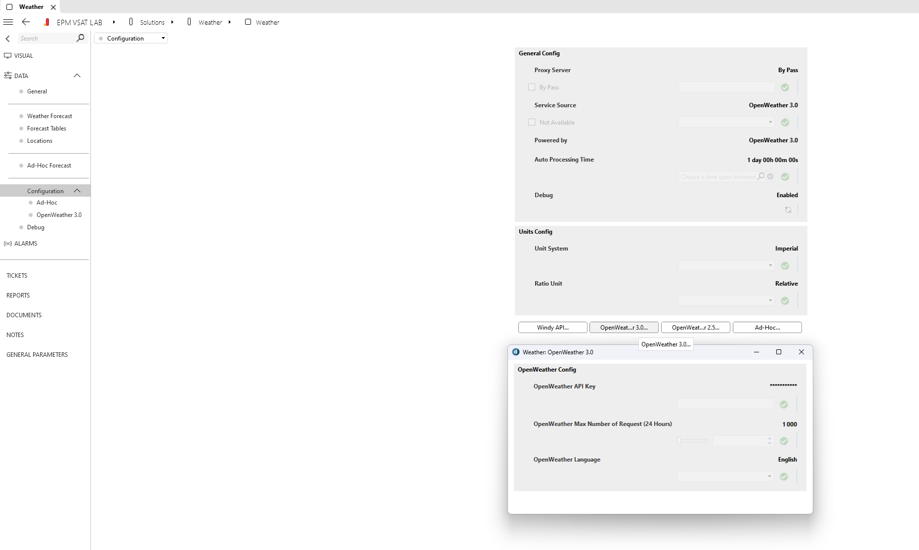Open Weather Forecast page
The image size is (919, 550).
(49, 116)
